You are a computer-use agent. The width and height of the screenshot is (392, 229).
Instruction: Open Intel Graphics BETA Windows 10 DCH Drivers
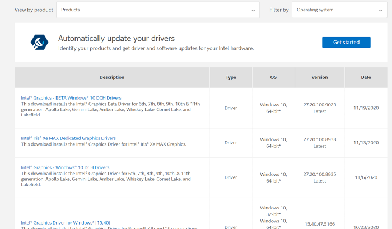tap(71, 98)
